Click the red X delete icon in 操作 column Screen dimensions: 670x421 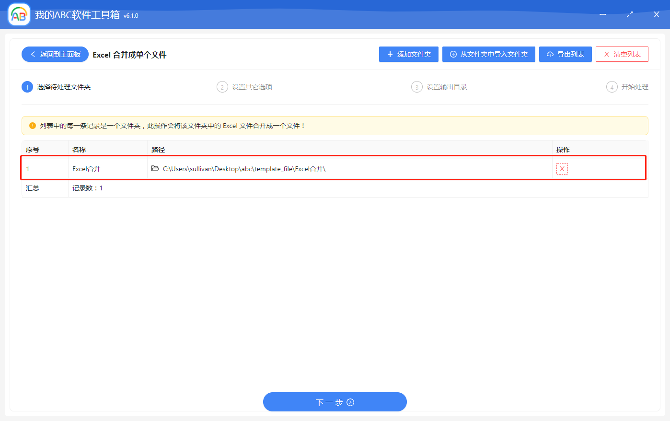pyautogui.click(x=561, y=168)
